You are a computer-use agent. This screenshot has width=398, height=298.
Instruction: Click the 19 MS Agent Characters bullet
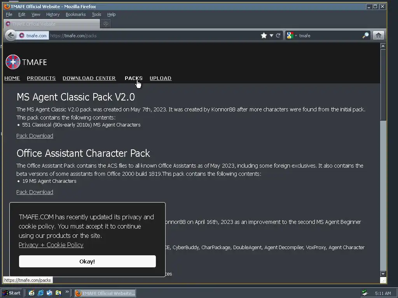tap(49, 181)
